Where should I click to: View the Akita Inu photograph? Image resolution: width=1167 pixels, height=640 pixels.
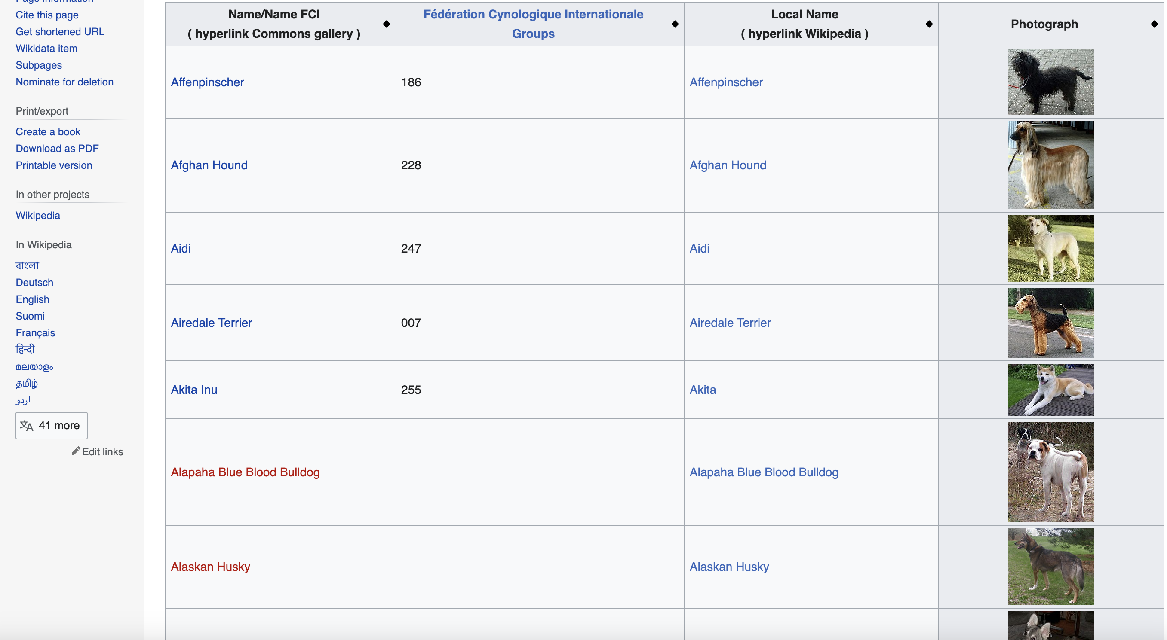(1051, 389)
